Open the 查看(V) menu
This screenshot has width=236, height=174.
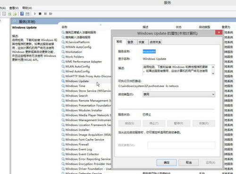[x=14, y=8]
